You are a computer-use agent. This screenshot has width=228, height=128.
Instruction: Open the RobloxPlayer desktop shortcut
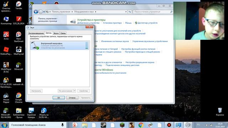tap(6, 51)
